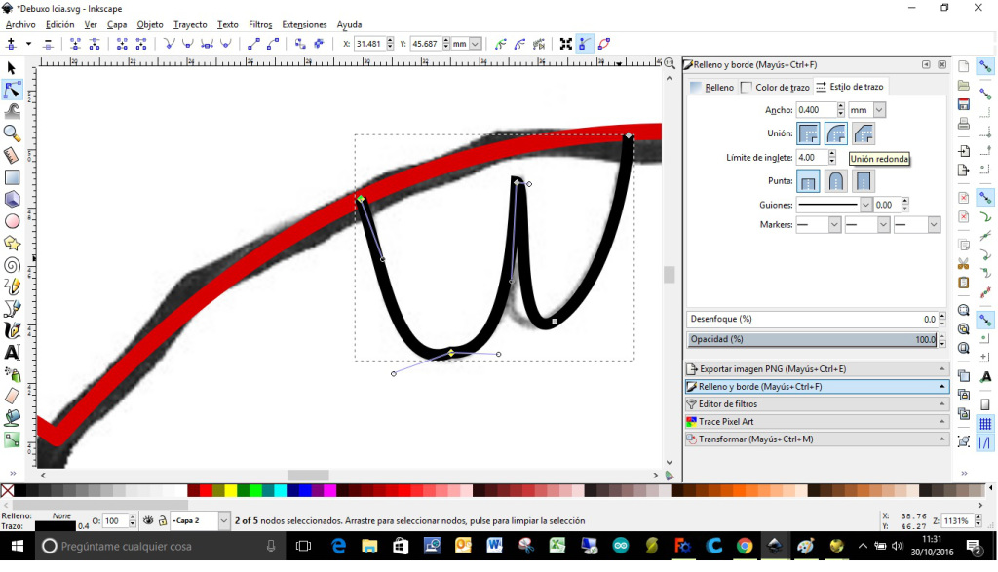Choose the Selector arrow tool
The width and height of the screenshot is (998, 572).
(12, 68)
